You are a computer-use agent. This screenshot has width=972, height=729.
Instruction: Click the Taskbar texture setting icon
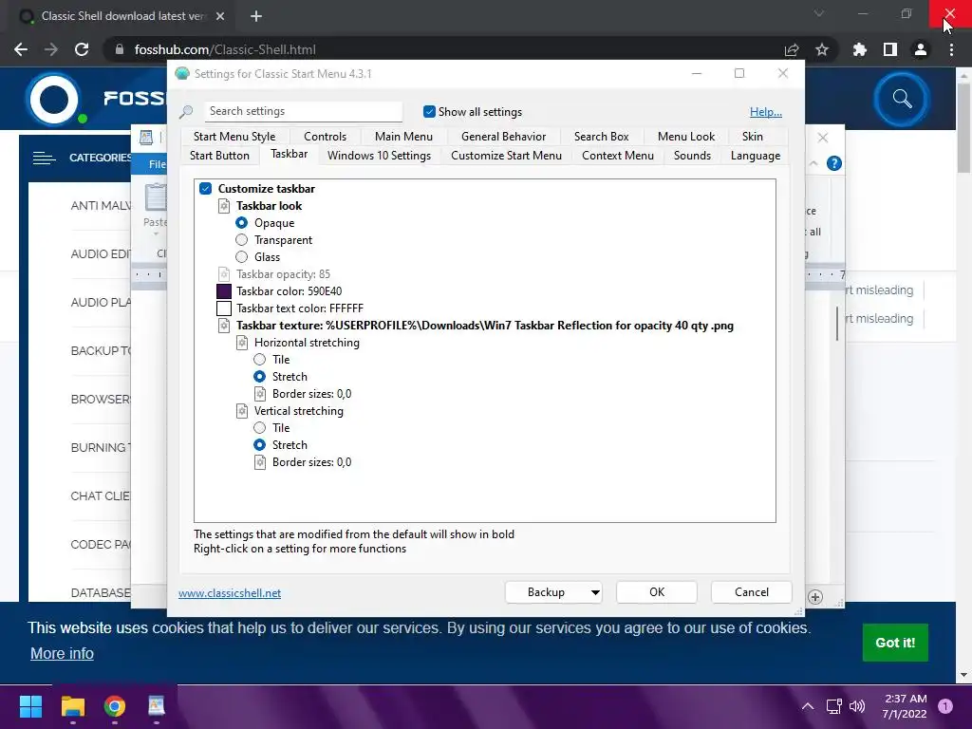[224, 326]
